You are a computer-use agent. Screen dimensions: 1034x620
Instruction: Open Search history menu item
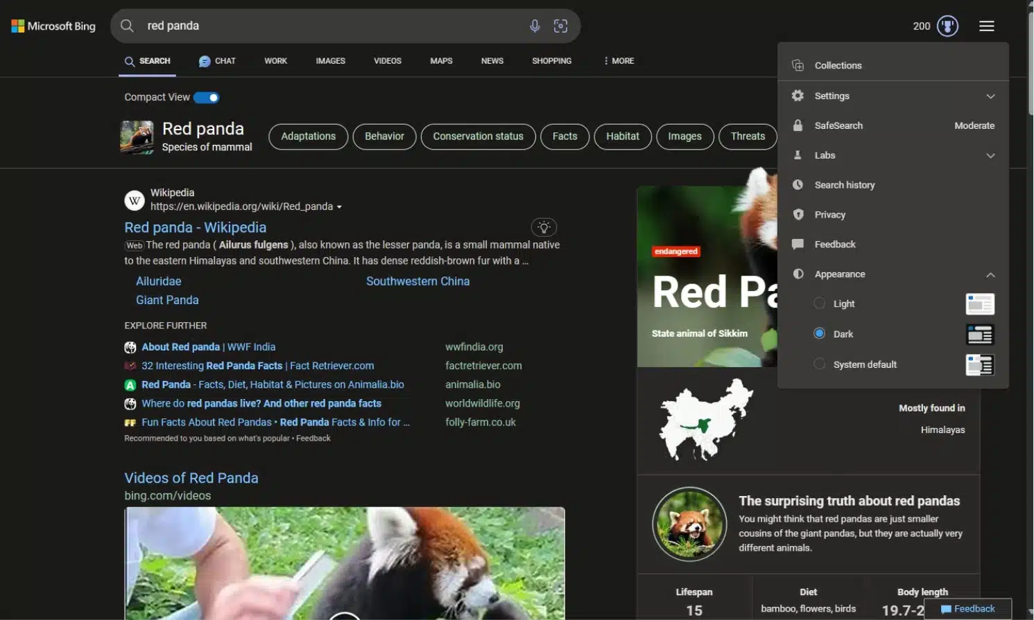click(844, 185)
